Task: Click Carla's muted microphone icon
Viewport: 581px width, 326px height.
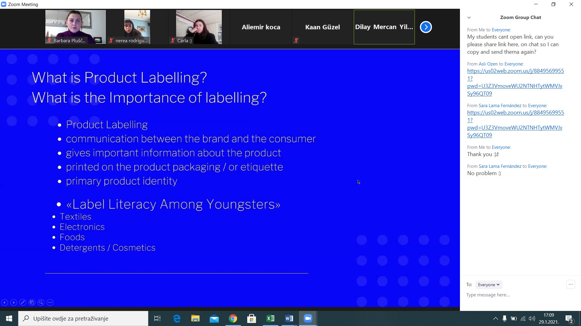Action: point(173,40)
